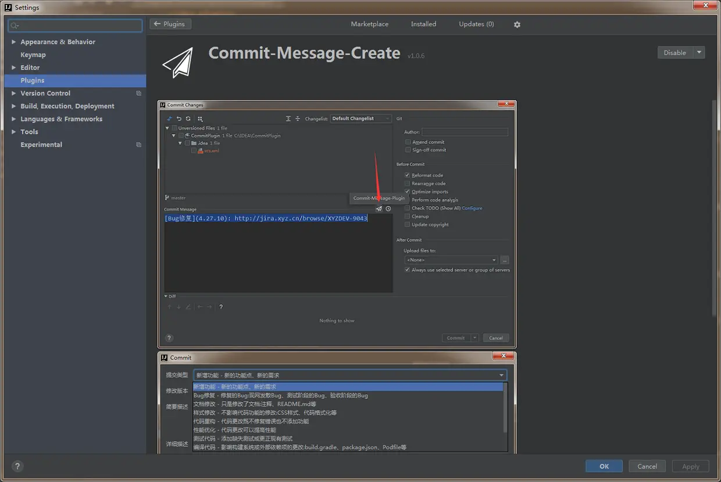
Task: Toggle Unversioned Files checkbox
Action: [x=174, y=128]
